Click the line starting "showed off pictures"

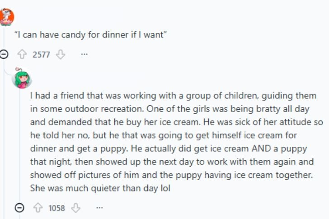(x=173, y=174)
